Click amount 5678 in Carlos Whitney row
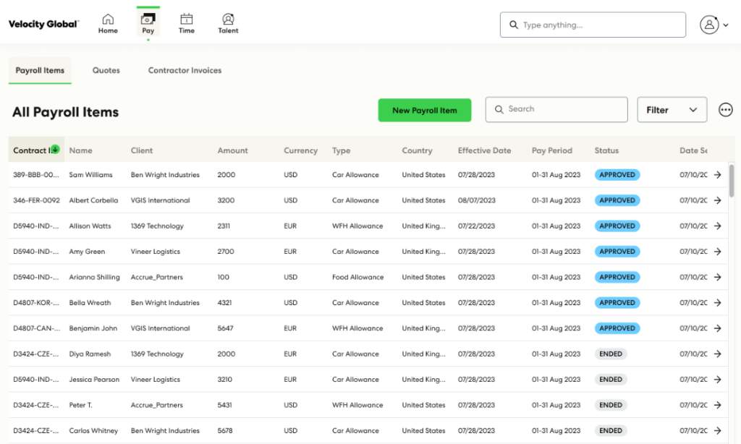The width and height of the screenshot is (741, 444). coord(225,431)
